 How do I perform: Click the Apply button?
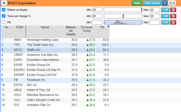pos(137,3)
